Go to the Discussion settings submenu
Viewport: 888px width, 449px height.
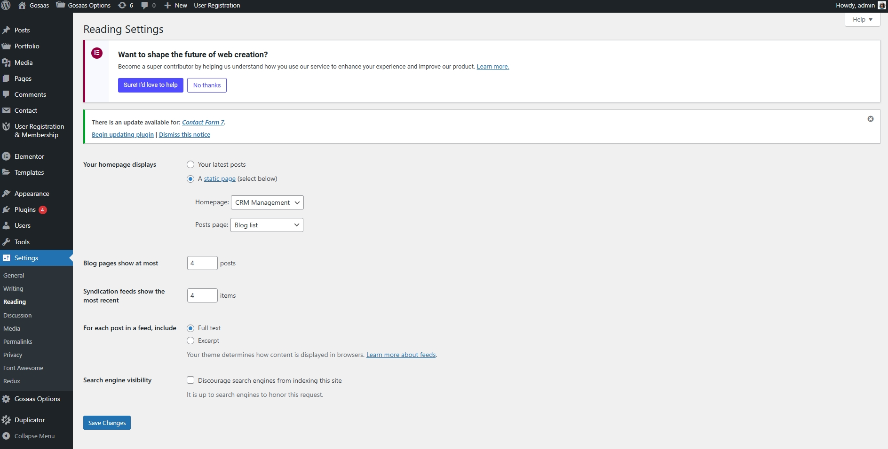tap(17, 315)
